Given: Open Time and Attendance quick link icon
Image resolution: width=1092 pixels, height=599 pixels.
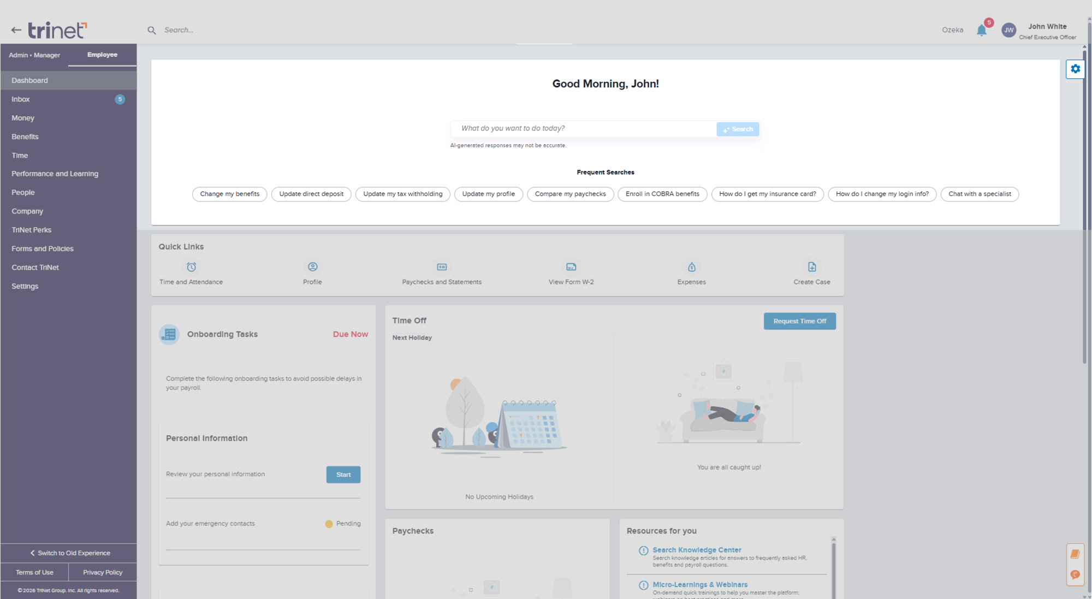Looking at the screenshot, I should (191, 267).
